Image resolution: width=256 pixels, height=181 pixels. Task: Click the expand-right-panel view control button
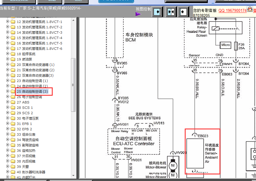(157, 12)
